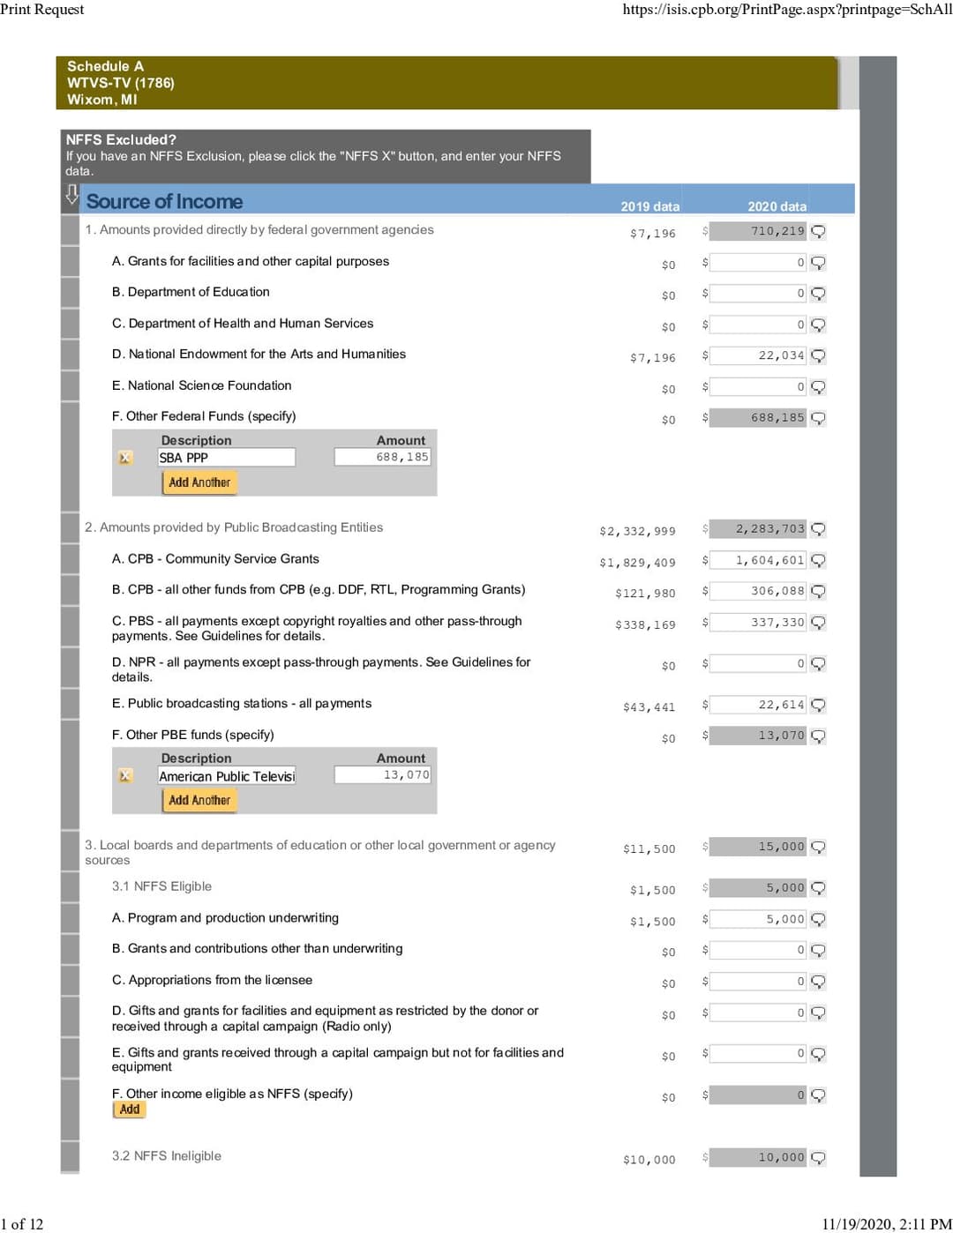
Task: Open comment icon for National Endowment for the Arts row
Action: 818,356
